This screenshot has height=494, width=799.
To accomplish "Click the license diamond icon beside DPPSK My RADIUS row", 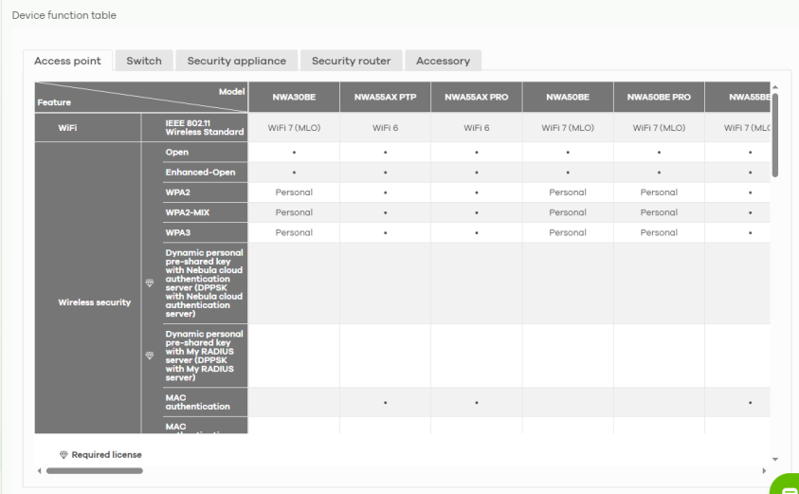I will click(150, 356).
